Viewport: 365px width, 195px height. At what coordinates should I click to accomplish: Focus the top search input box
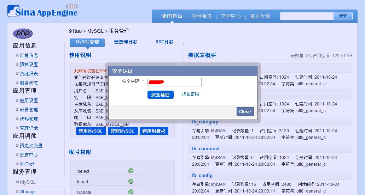[x=307, y=16]
